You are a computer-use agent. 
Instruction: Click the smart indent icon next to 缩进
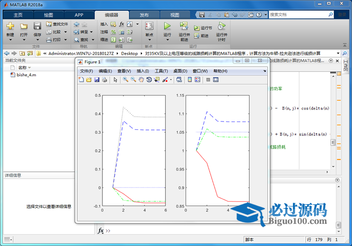pyautogui.click(x=113, y=40)
